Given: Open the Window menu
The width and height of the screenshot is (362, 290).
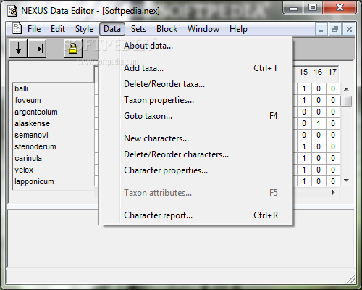Looking at the screenshot, I should 203,29.
